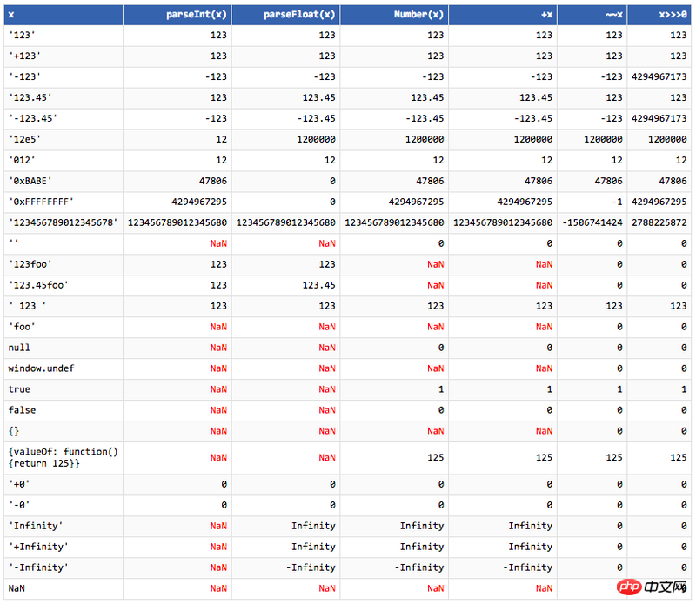Click the true row label
This screenshot has width=696, height=604.
(19, 389)
